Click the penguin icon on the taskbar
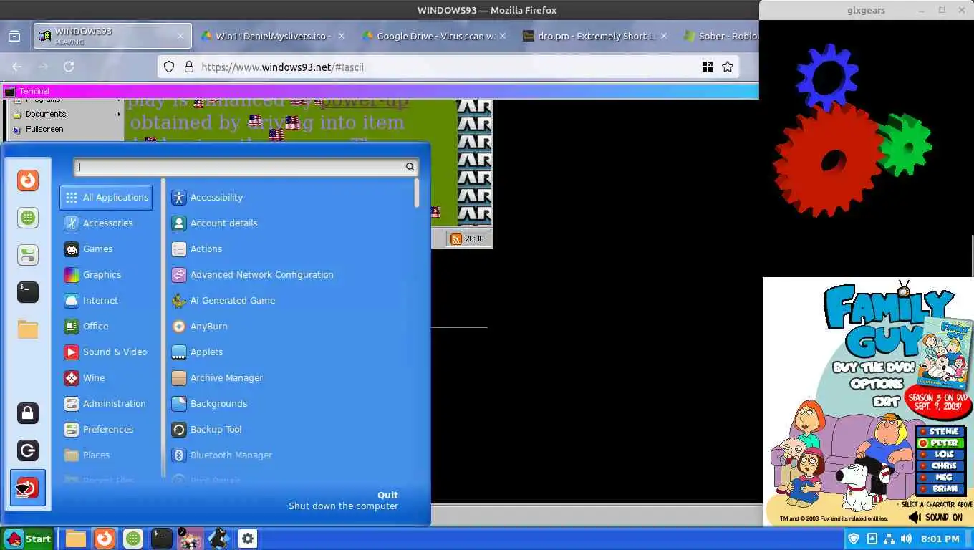This screenshot has width=974, height=550. tap(218, 539)
